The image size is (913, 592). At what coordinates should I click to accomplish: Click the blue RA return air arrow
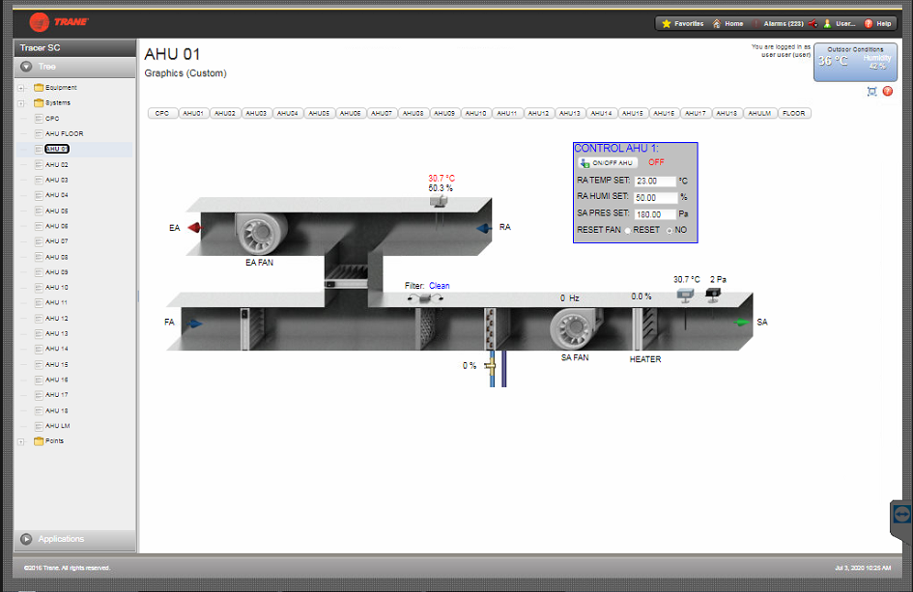[484, 228]
